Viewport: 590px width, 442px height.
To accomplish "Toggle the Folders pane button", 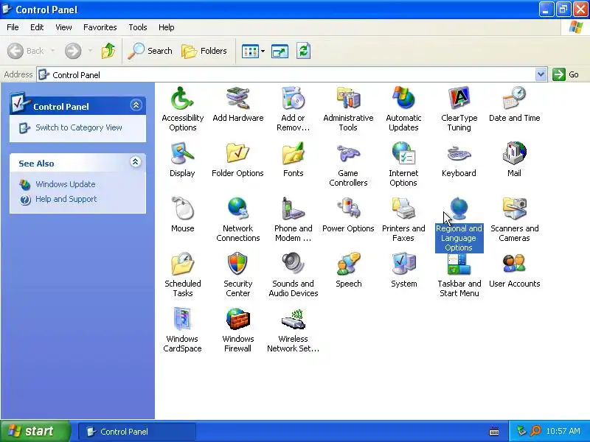I will (x=204, y=51).
